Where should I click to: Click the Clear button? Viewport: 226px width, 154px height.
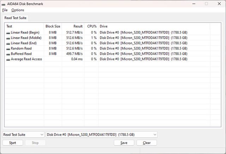[147, 143]
